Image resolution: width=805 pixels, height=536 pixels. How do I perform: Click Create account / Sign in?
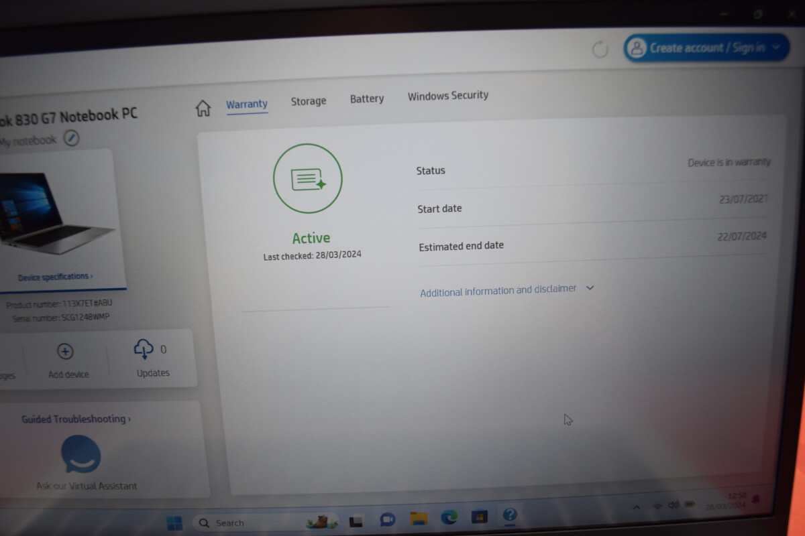tap(706, 48)
